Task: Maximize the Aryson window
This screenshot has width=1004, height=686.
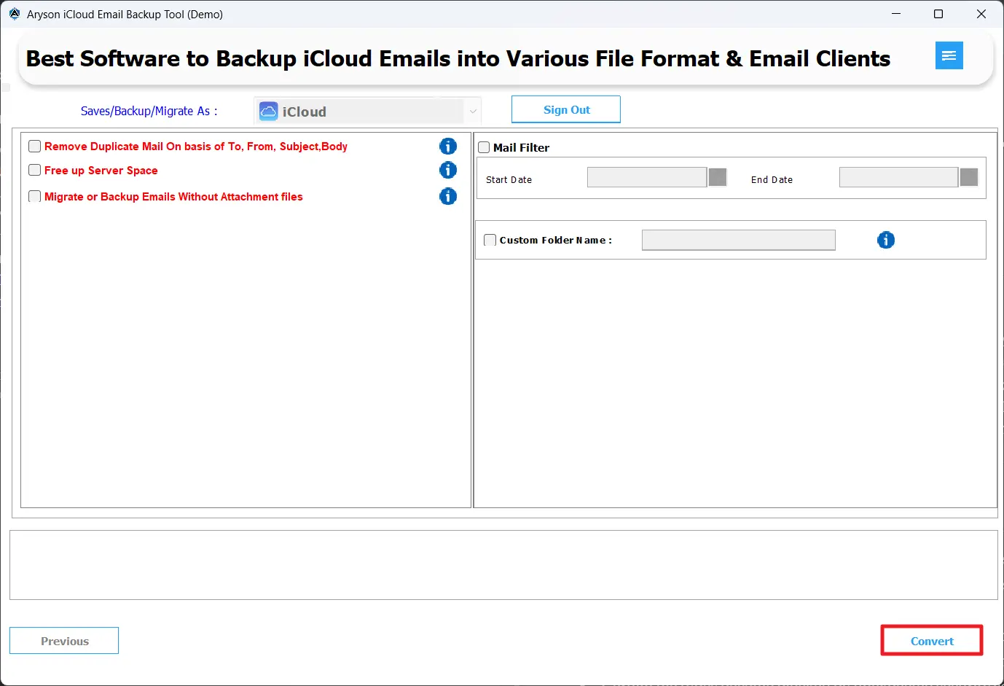Action: click(x=938, y=14)
